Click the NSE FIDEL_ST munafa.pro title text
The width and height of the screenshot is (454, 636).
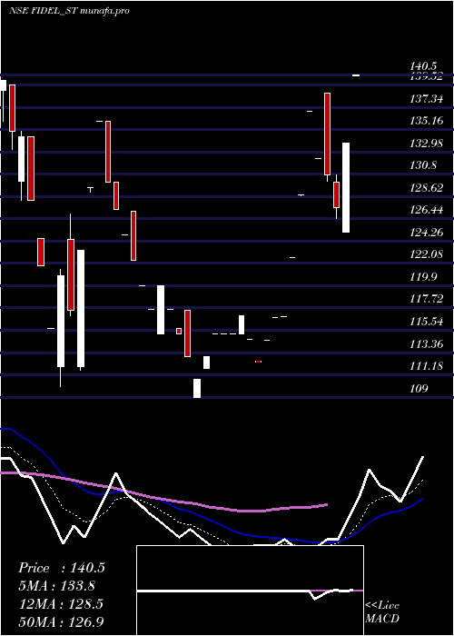(69, 11)
